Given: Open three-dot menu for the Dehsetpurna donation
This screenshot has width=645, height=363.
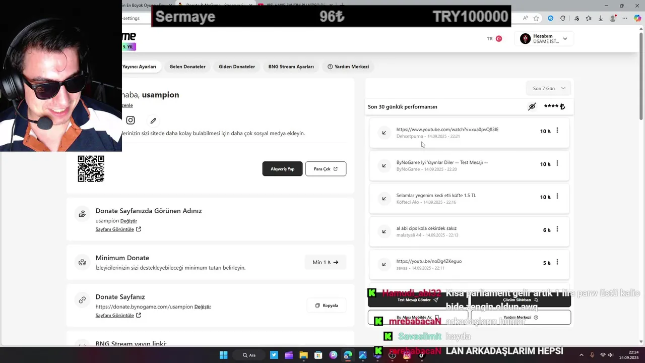Looking at the screenshot, I should pyautogui.click(x=557, y=131).
